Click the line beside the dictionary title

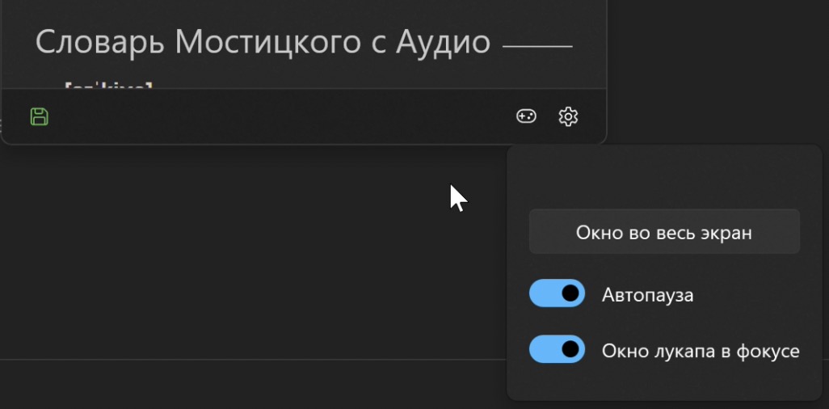[x=537, y=47]
